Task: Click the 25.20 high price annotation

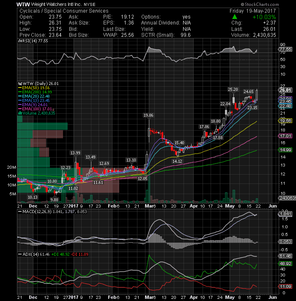Action: [233, 90]
